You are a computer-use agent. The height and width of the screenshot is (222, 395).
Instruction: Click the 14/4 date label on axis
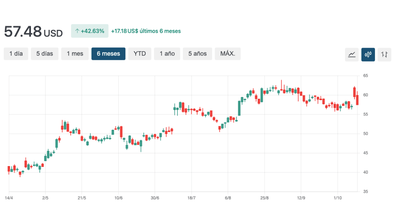pyautogui.click(x=9, y=198)
